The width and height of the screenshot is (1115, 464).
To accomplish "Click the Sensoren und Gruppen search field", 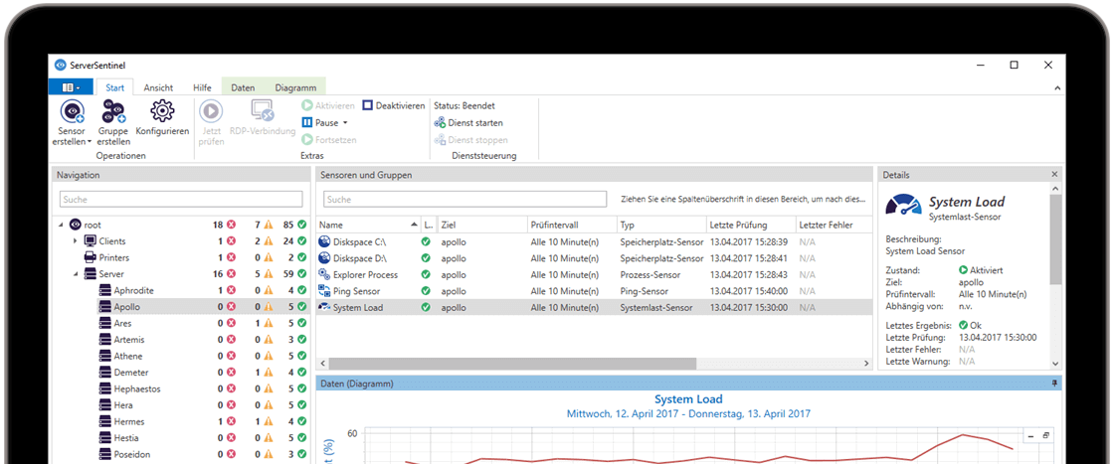I will tap(465, 200).
